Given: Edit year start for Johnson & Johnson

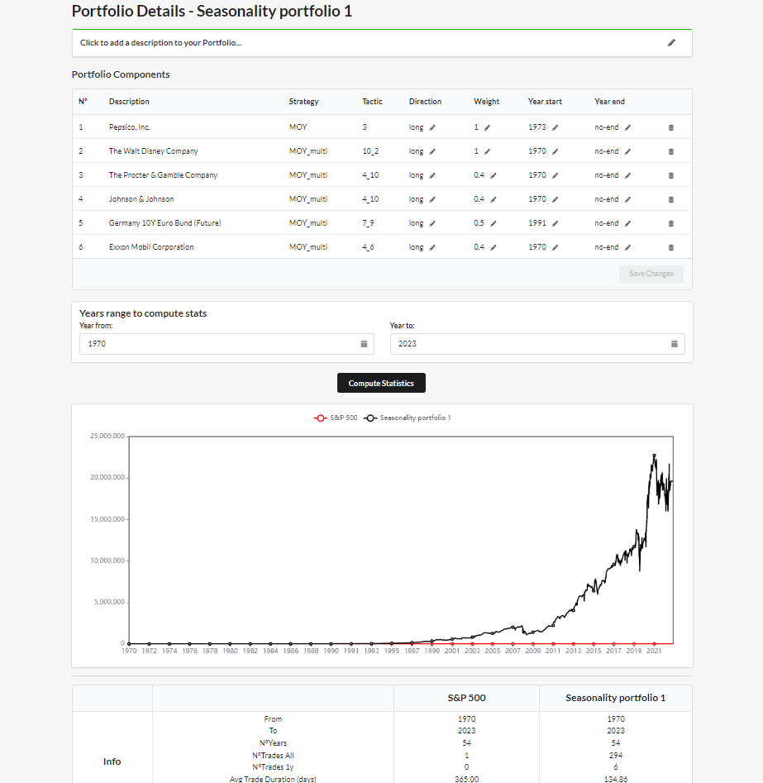Looking at the screenshot, I should click(556, 200).
